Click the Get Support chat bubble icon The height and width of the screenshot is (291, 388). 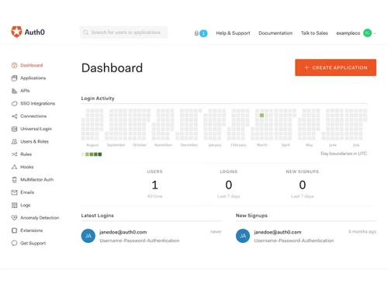pyautogui.click(x=14, y=243)
